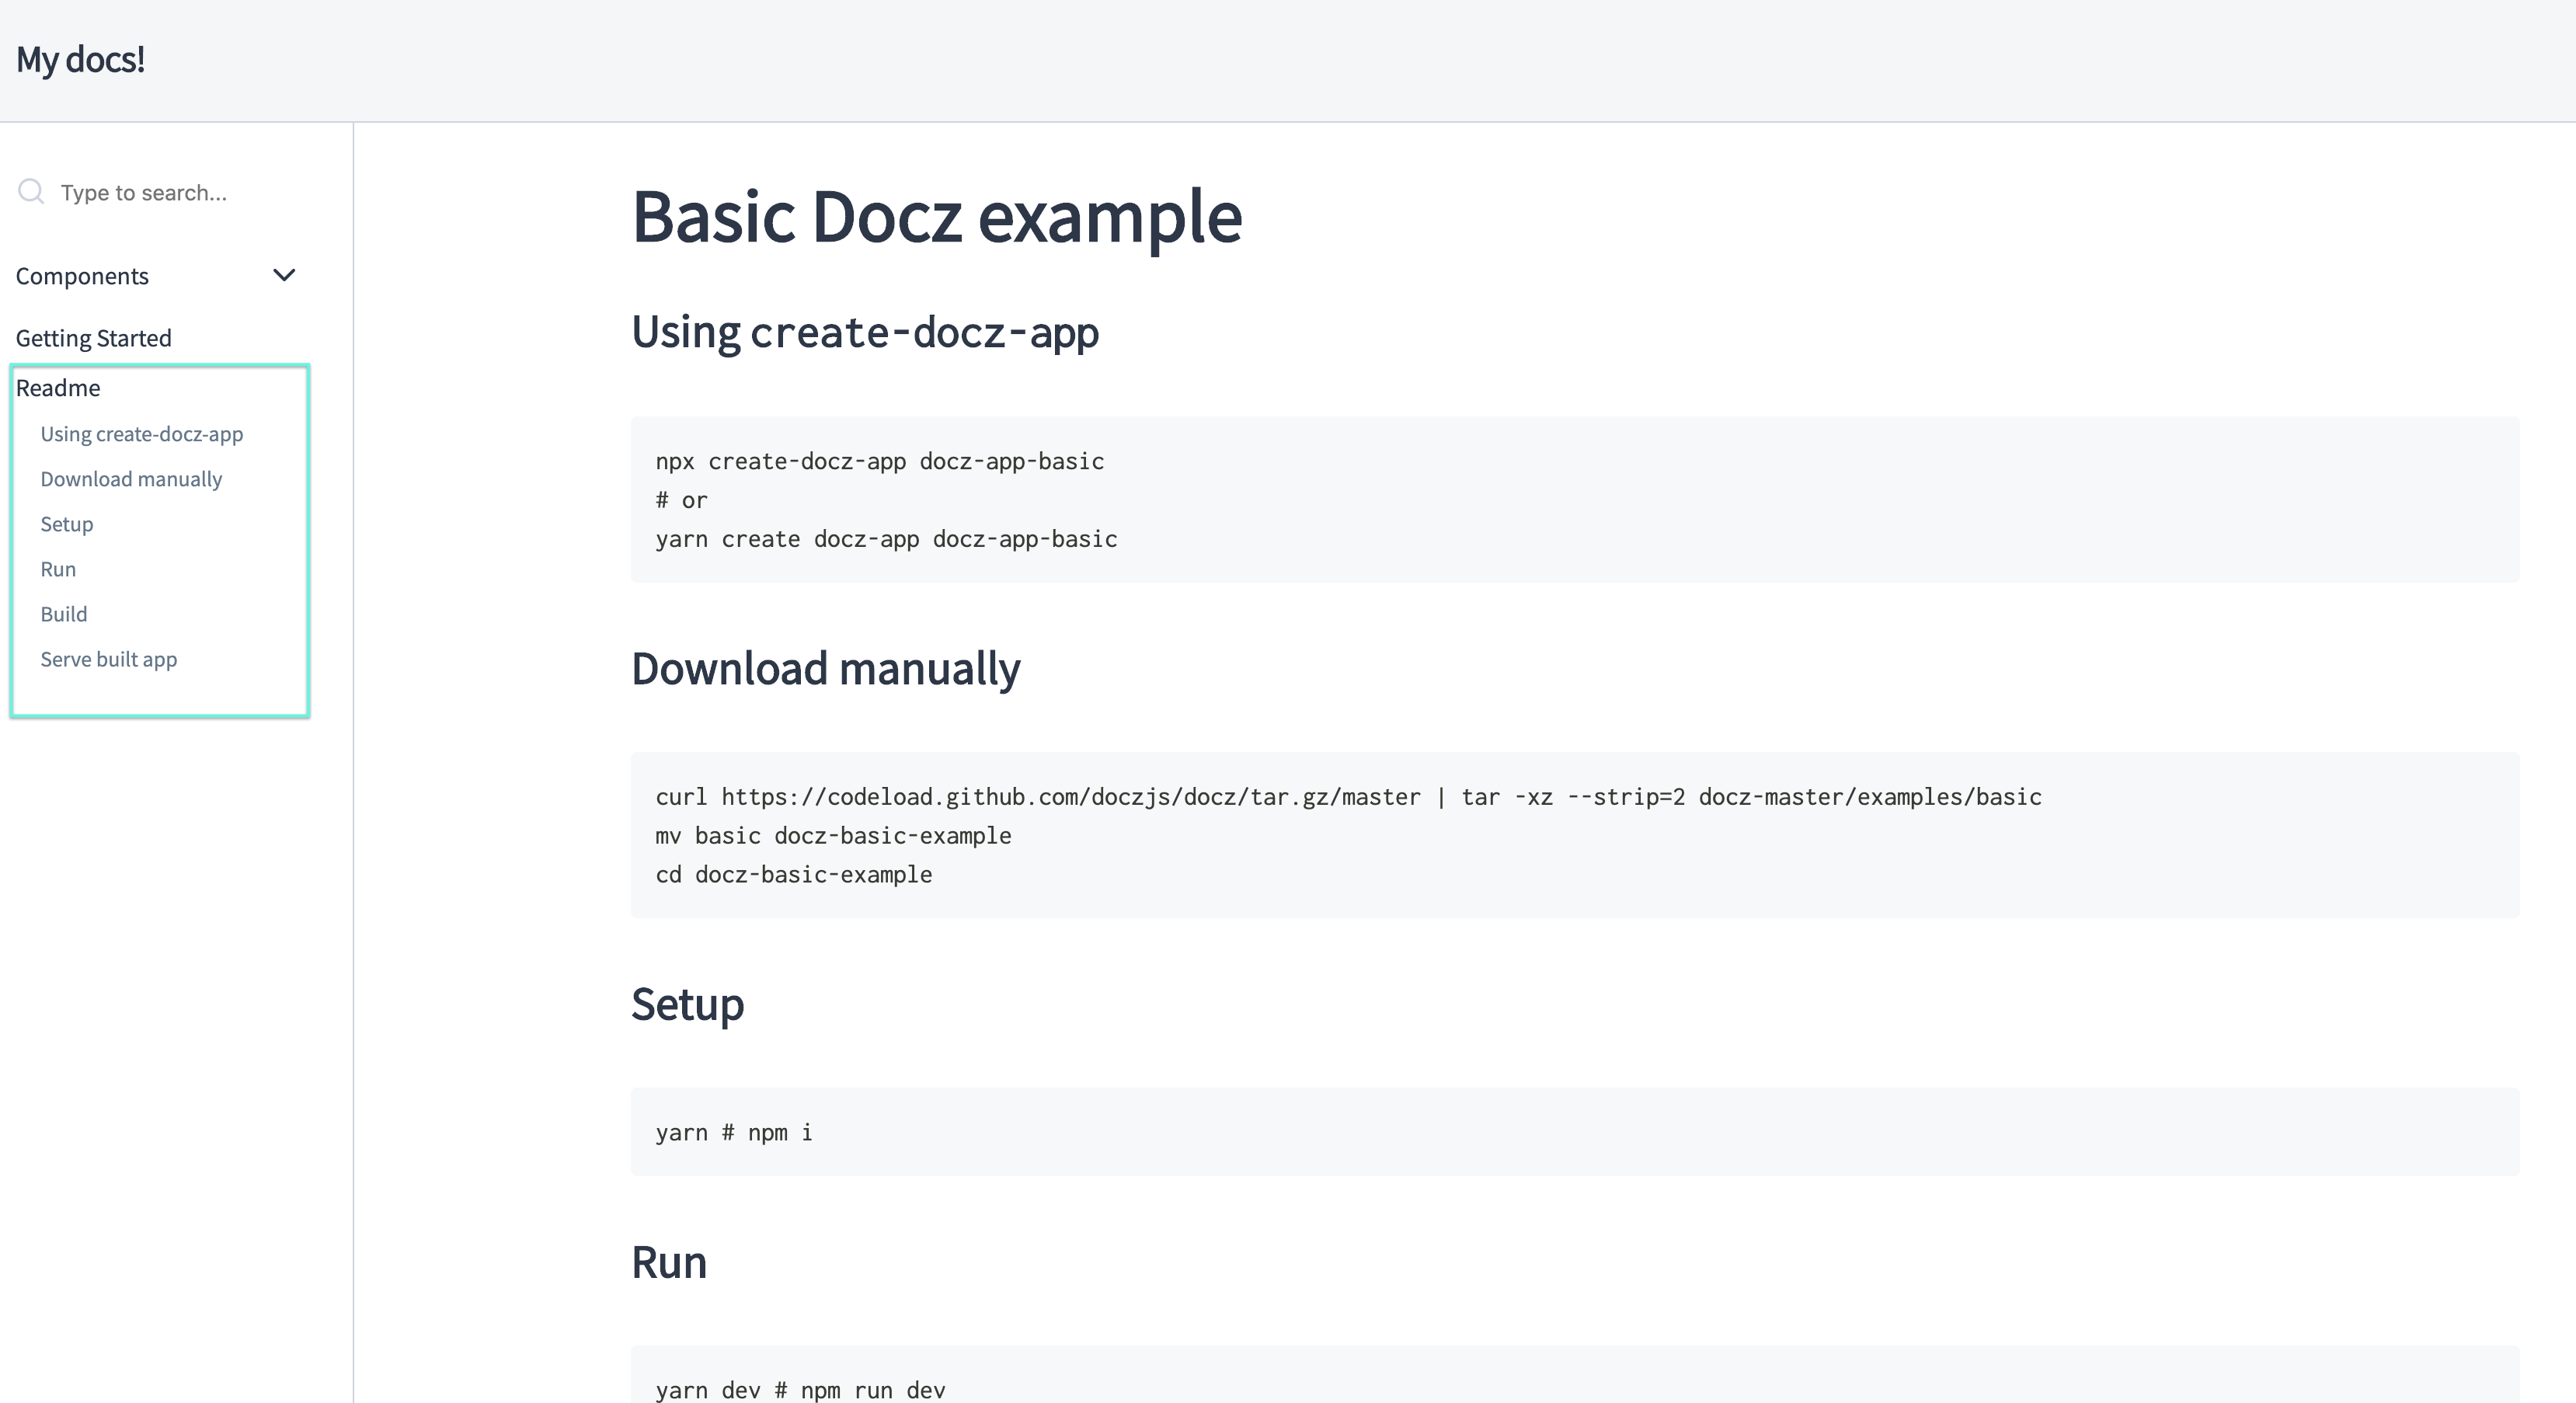Select Readme in the sidebar
The width and height of the screenshot is (2576, 1403).
pos(58,388)
